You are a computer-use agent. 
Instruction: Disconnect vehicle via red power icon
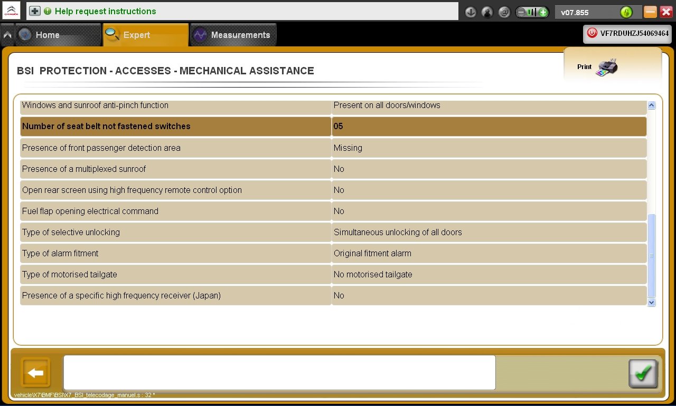coord(592,33)
